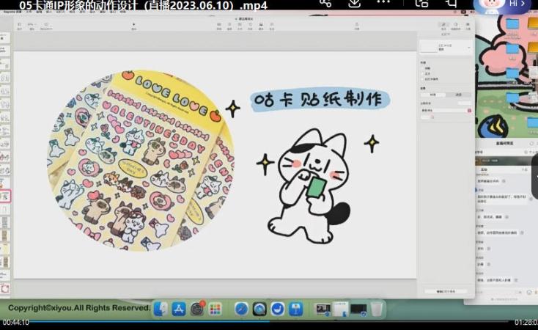Open the Format inspector brush icon
This screenshot has height=330, width=538.
click(x=443, y=26)
